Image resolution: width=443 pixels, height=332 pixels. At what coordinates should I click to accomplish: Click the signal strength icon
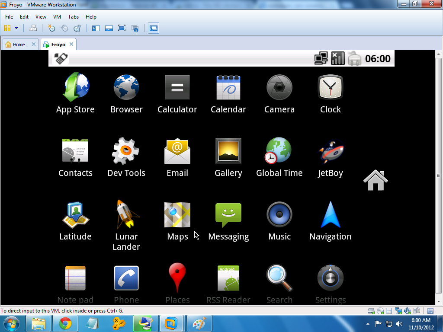337,58
